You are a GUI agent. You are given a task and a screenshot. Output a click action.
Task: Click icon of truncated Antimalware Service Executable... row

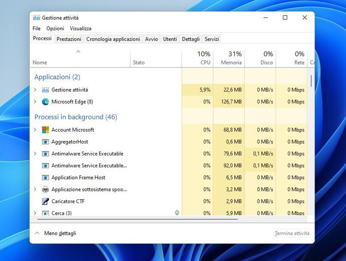pos(45,165)
